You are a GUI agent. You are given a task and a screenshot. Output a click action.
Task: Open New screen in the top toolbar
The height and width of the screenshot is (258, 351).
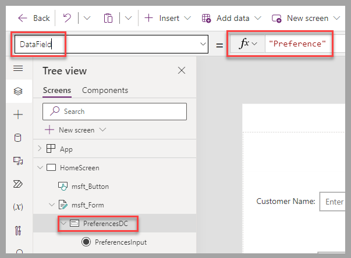(x=307, y=18)
